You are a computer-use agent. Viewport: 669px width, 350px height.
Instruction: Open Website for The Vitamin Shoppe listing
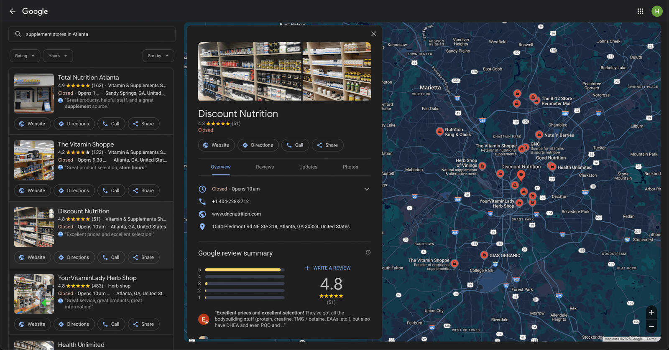pos(33,190)
